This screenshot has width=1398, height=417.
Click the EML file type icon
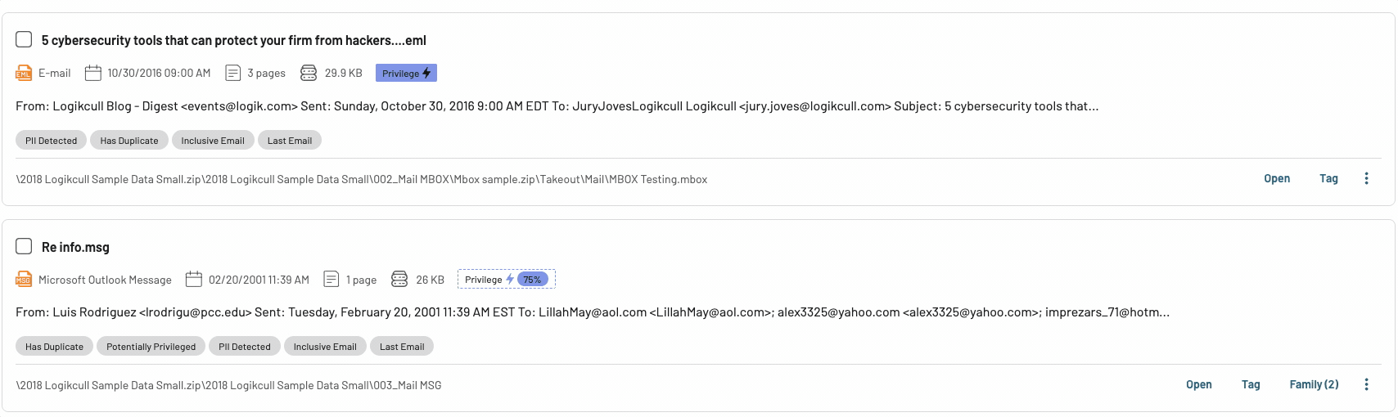[x=24, y=73]
